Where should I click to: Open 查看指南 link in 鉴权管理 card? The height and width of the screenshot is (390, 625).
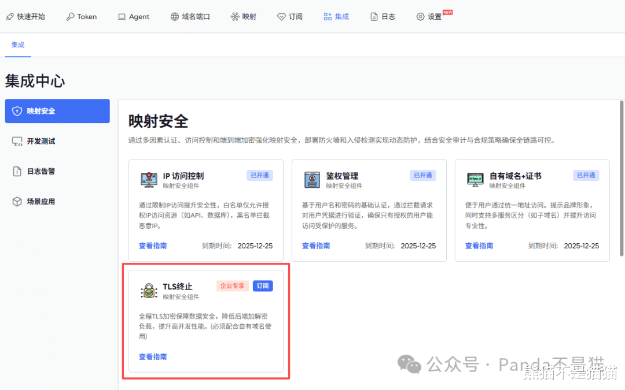pos(316,246)
